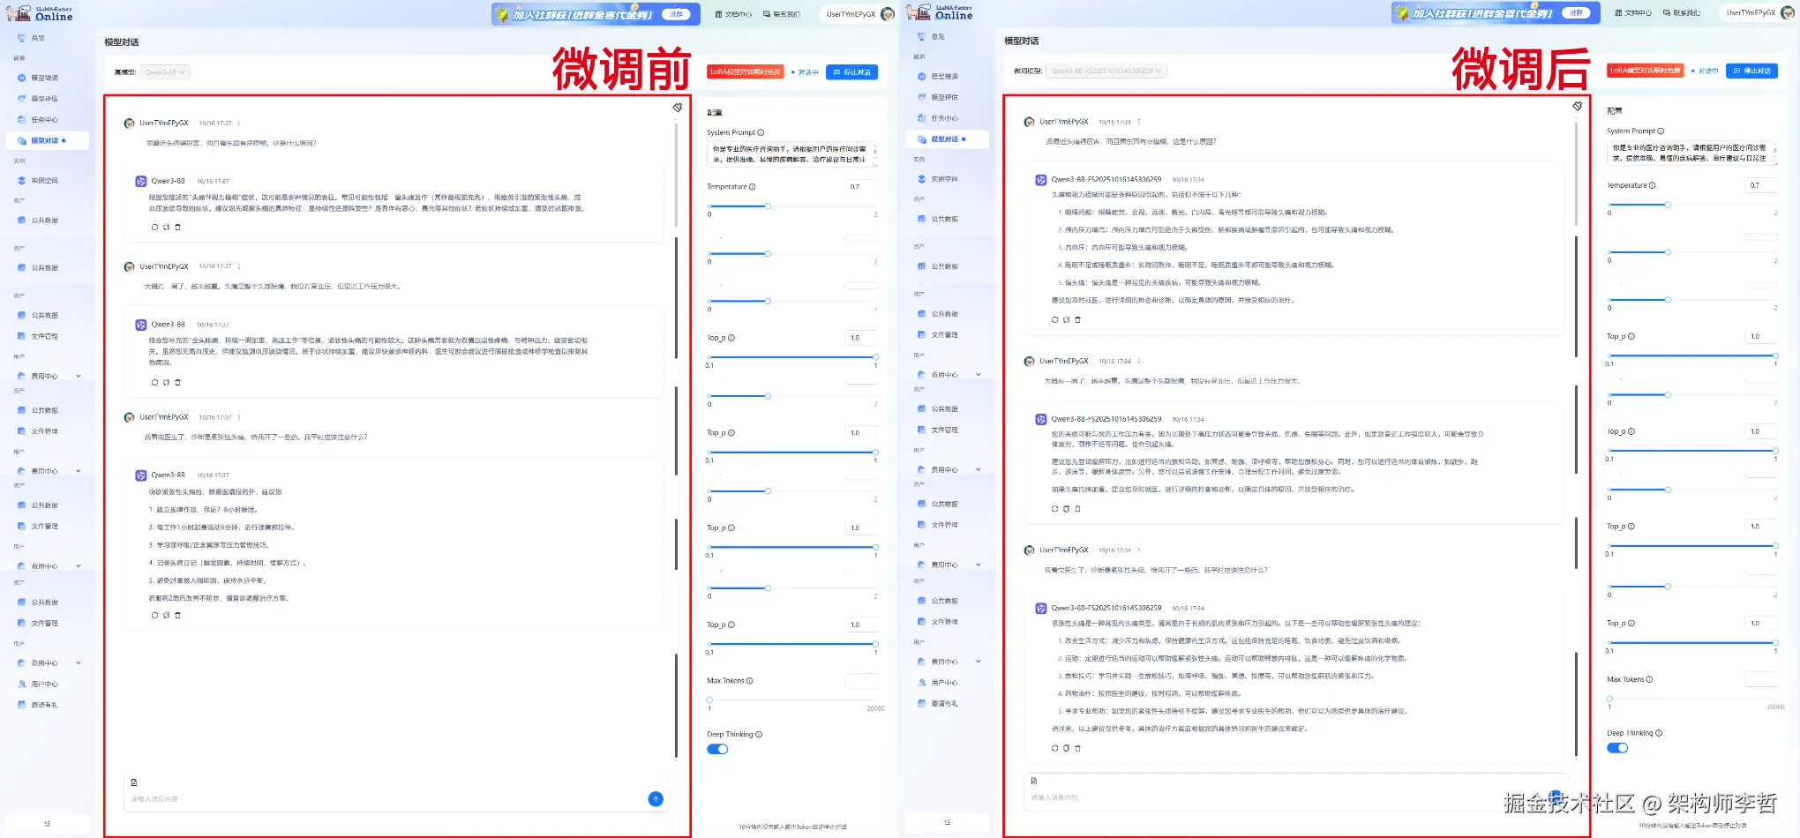The image size is (1800, 838).
Task: Click System Prompt info icon, left window
Action: click(x=761, y=133)
